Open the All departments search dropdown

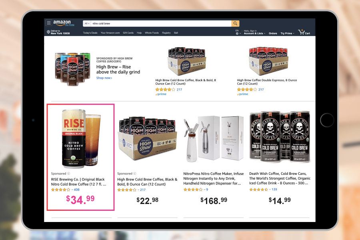click(87, 24)
